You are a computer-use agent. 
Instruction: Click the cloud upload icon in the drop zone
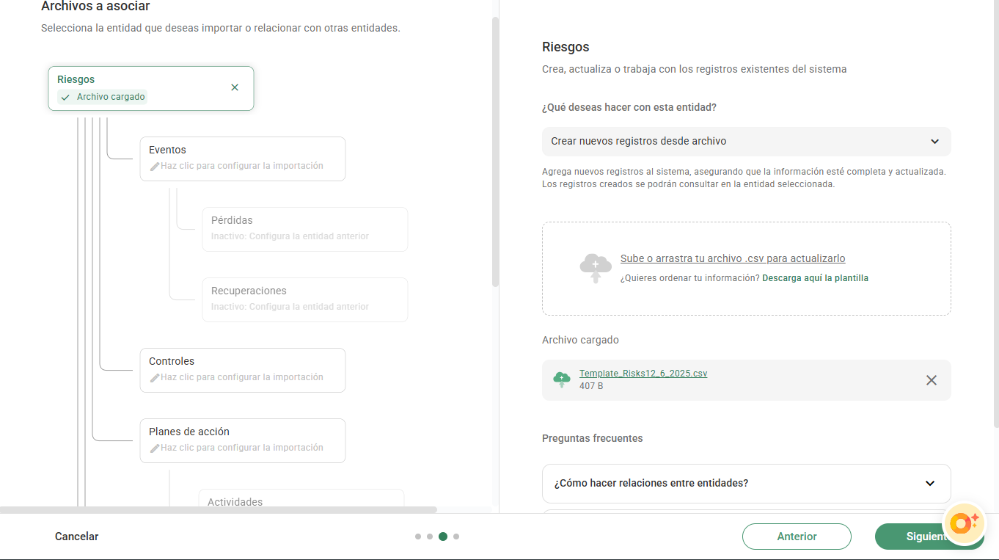coord(596,268)
